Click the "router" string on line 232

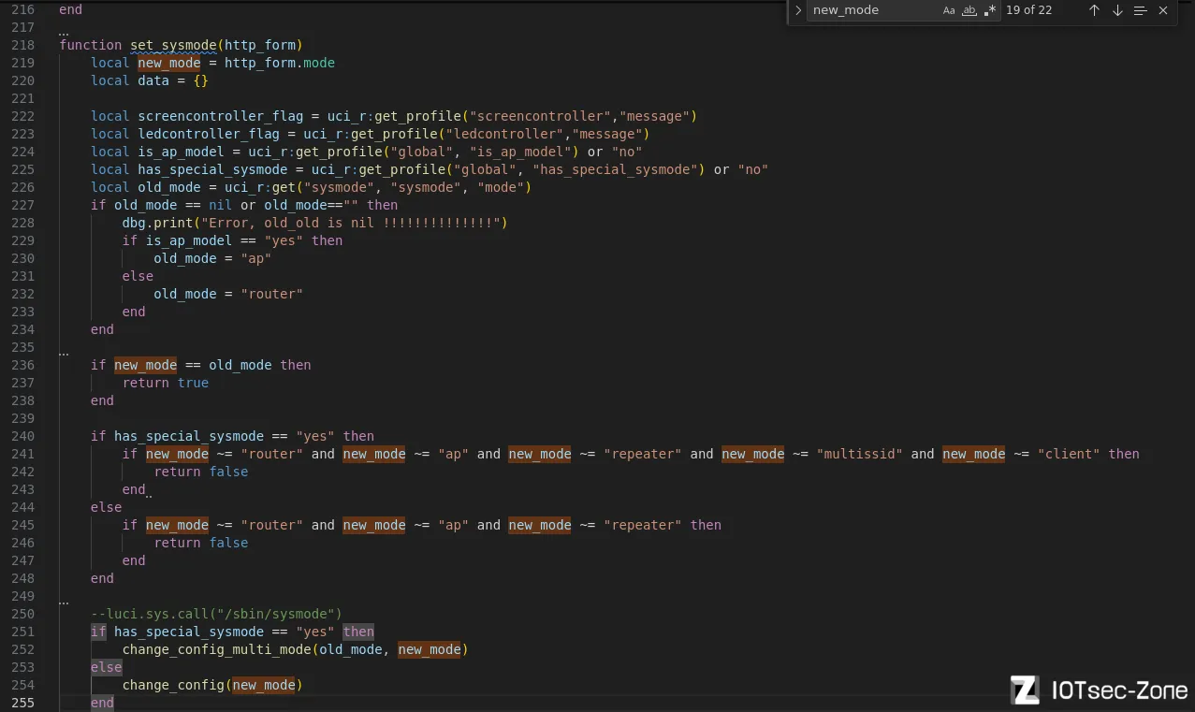[271, 294]
